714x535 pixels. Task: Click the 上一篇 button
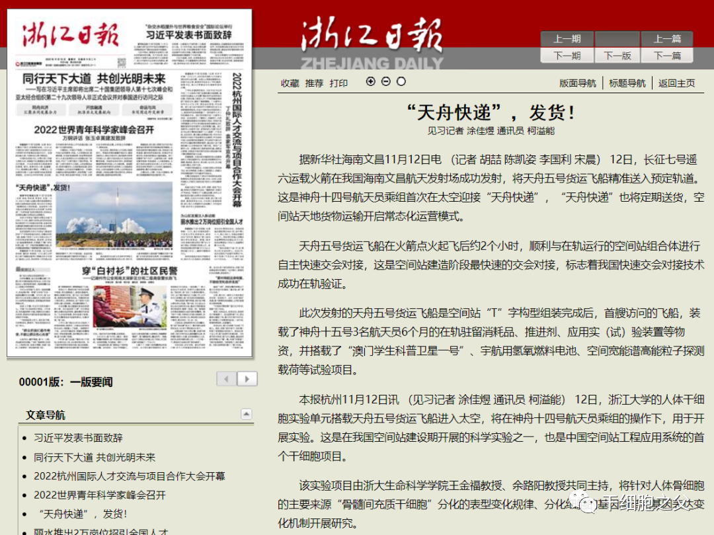point(667,39)
